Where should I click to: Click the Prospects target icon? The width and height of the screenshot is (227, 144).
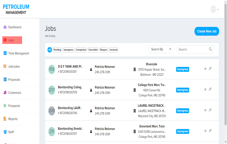tap(5, 106)
